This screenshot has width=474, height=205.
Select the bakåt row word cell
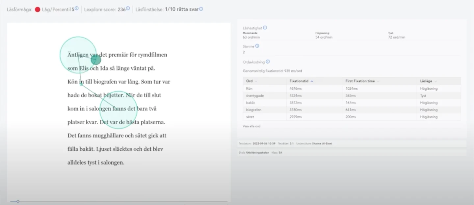[265, 103]
